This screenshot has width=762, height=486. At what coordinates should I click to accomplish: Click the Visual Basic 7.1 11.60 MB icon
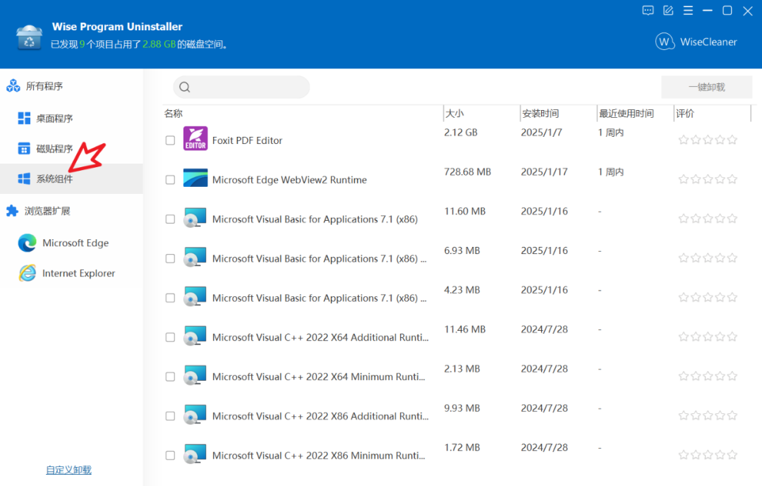195,218
